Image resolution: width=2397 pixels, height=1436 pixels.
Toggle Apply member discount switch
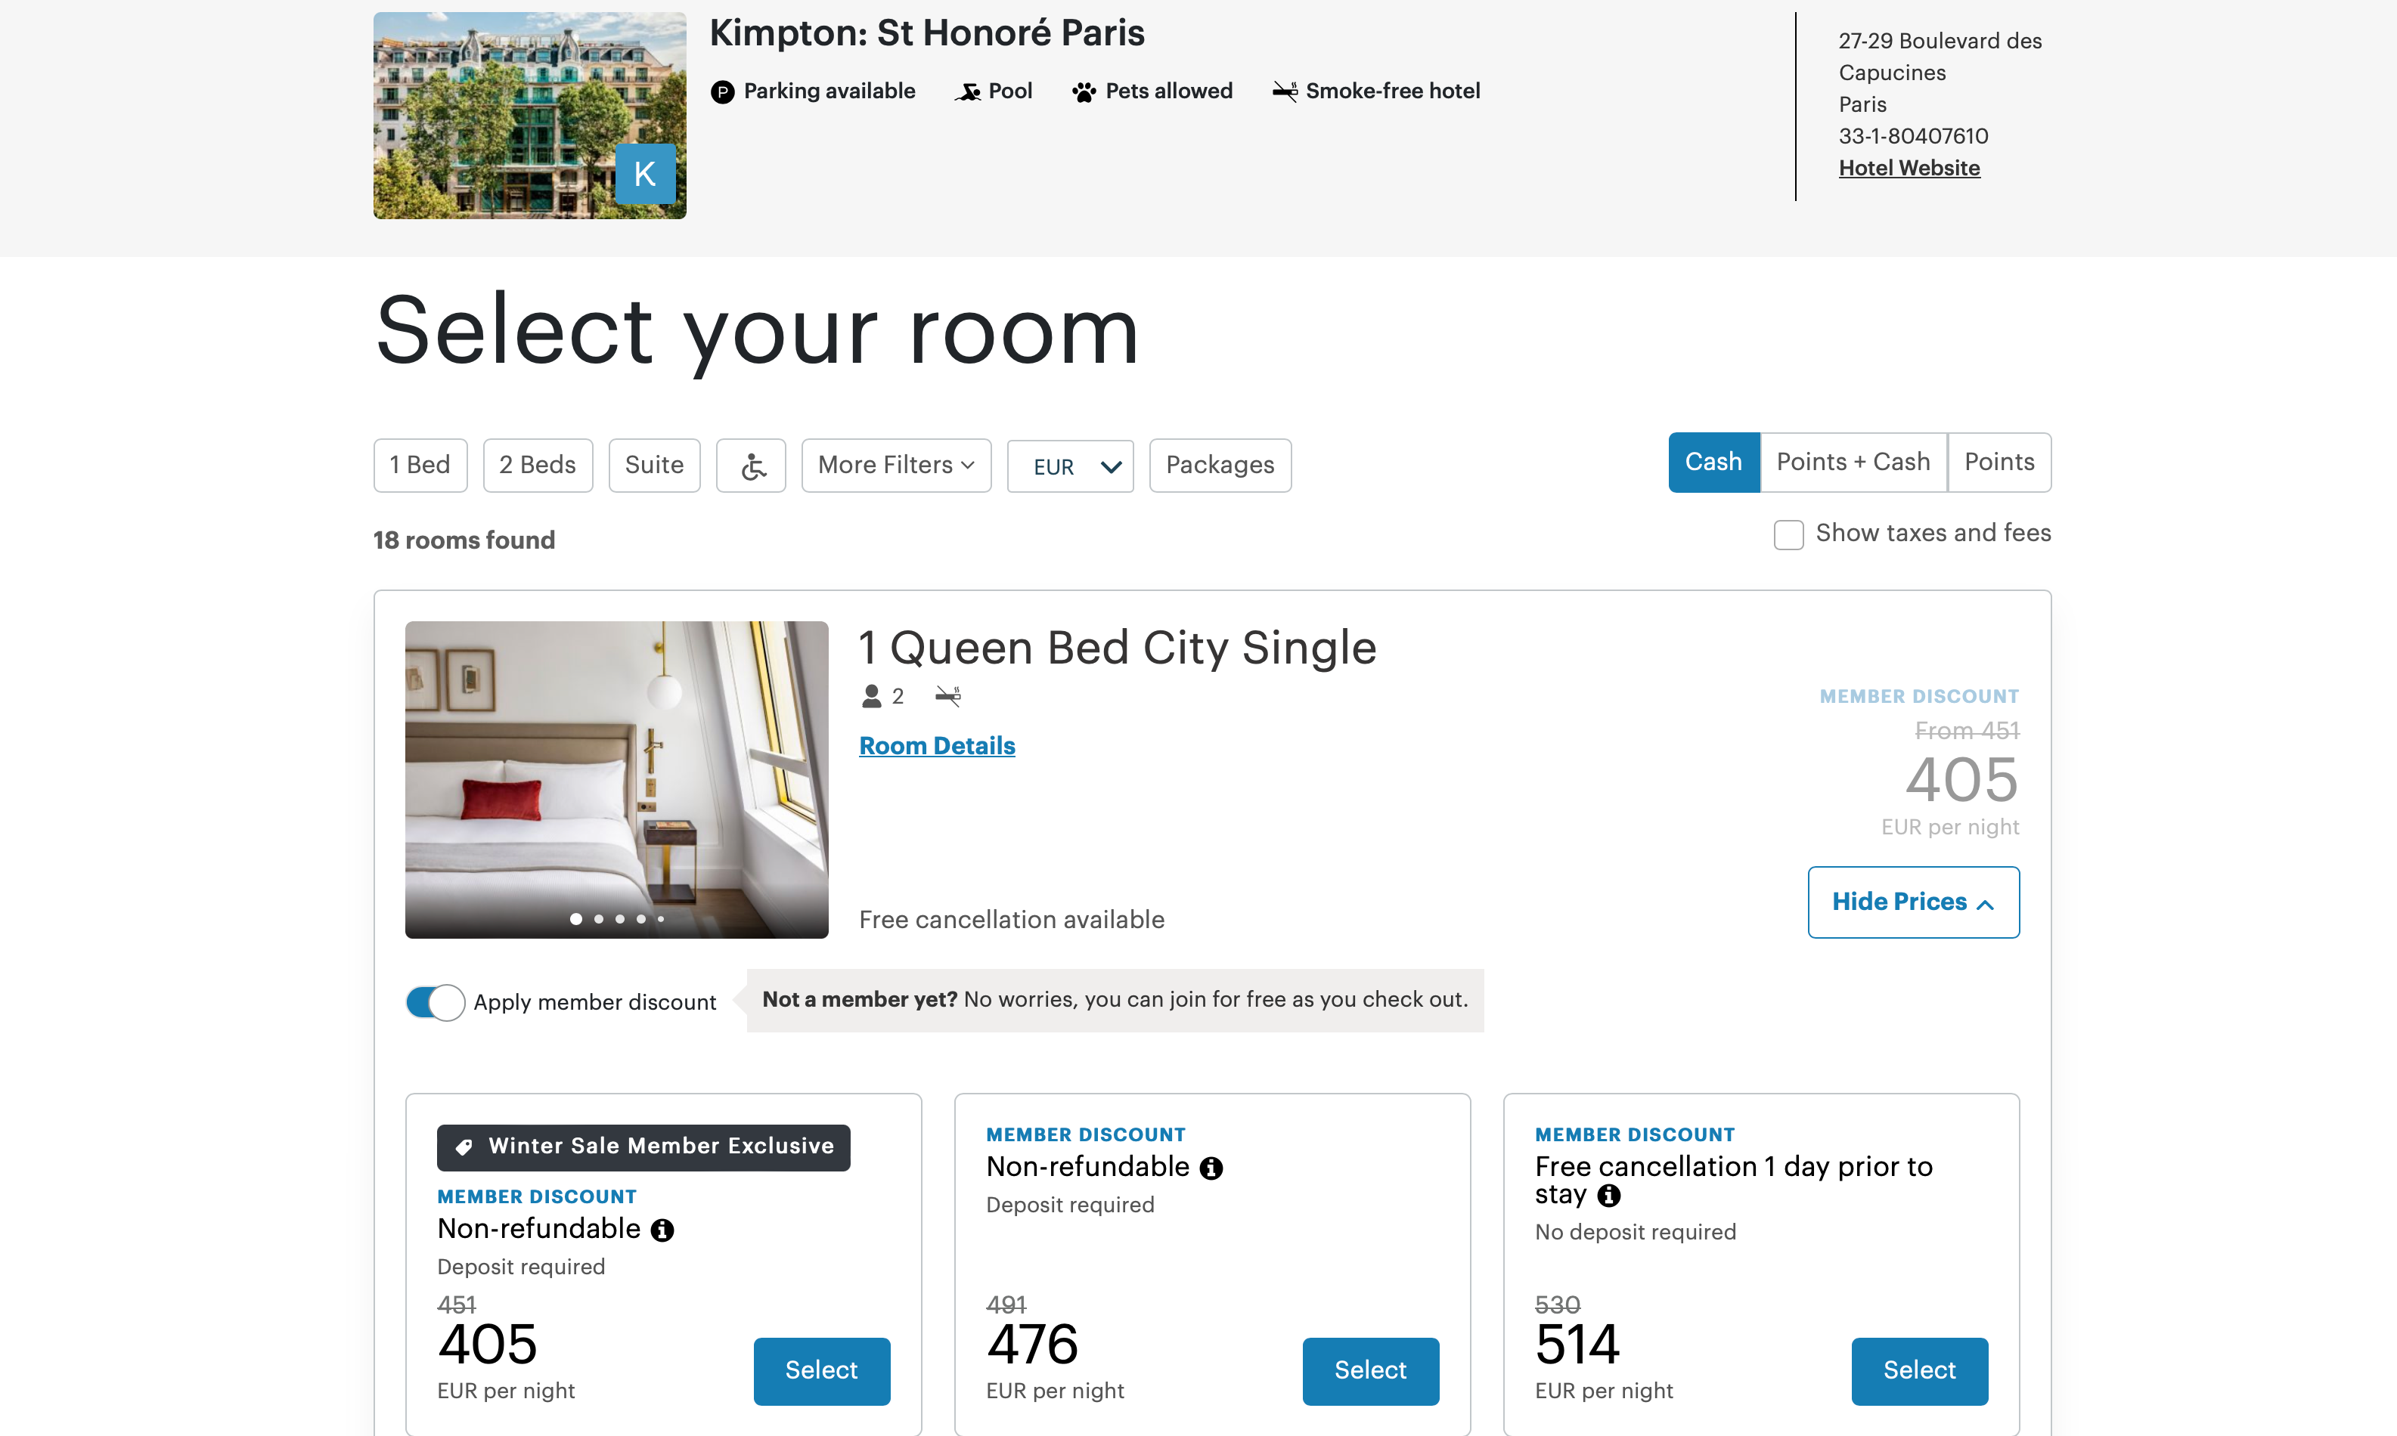tap(435, 1002)
